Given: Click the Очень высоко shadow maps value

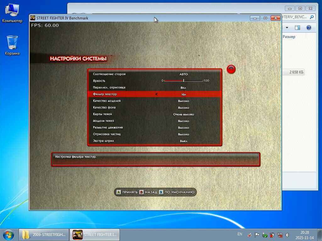Looking at the screenshot, I should (x=184, y=114).
